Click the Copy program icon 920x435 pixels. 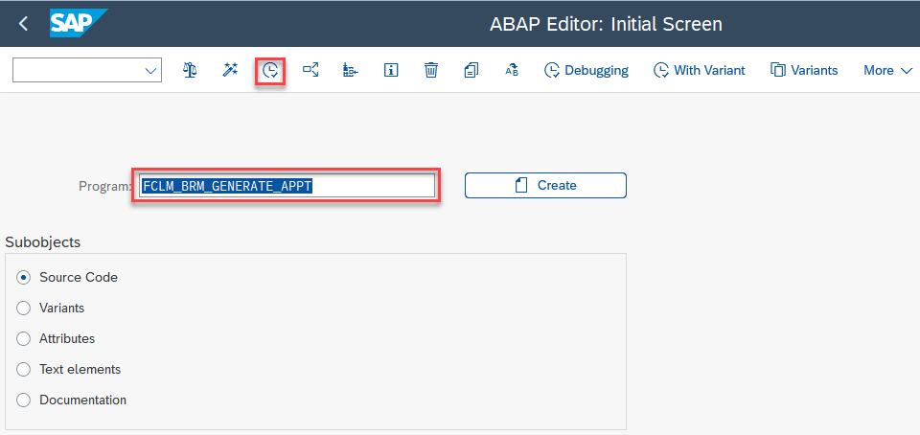click(471, 70)
